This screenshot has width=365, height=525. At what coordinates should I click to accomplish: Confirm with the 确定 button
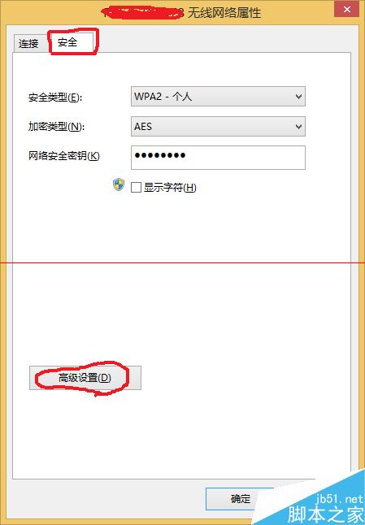(x=241, y=499)
